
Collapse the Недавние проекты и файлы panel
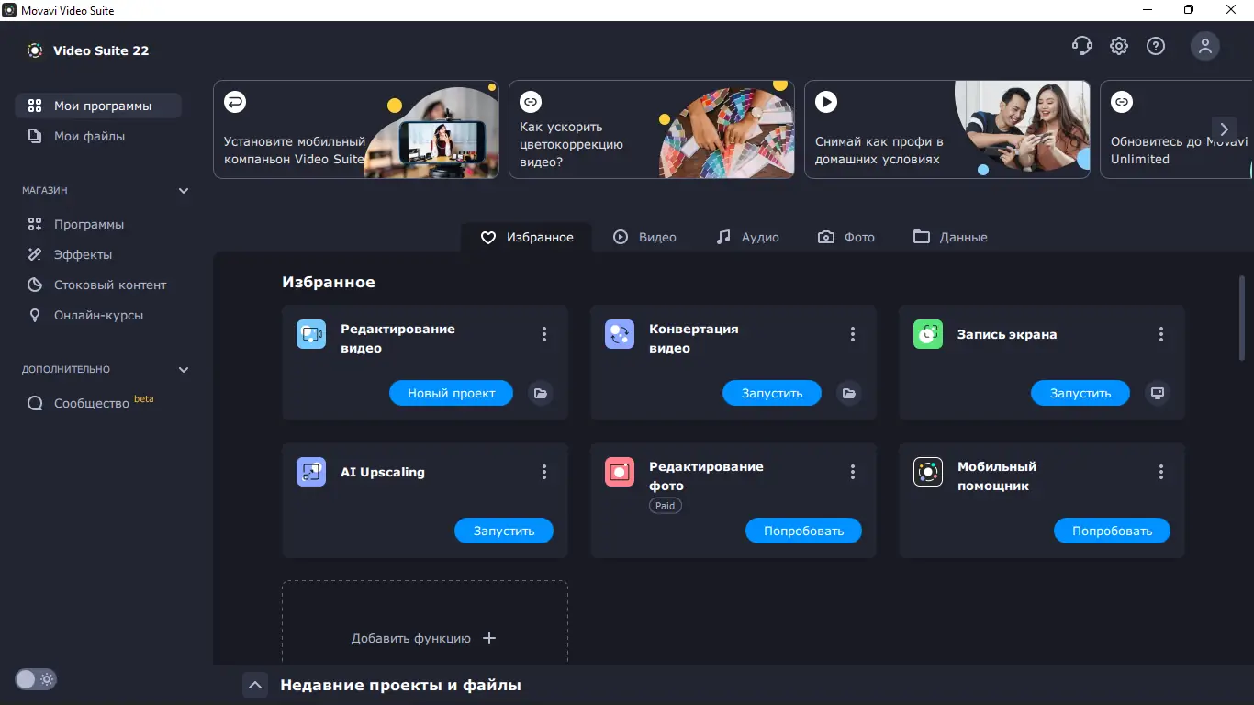click(x=255, y=684)
